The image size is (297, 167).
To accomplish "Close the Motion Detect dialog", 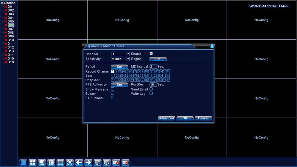I will 212,46.
